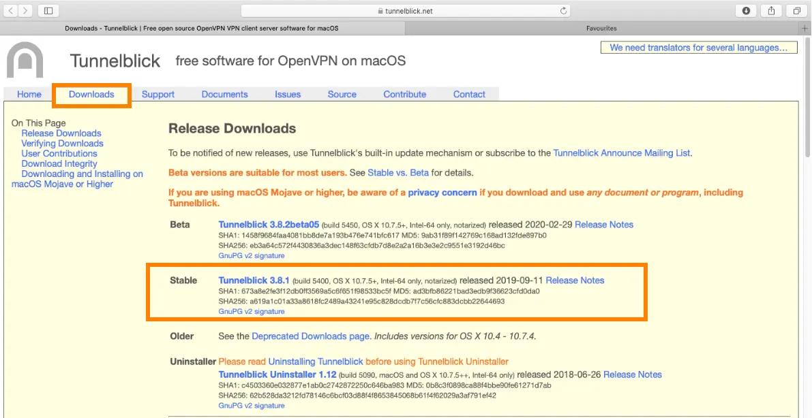Open GnuPG v2 signature for Beta
This screenshot has width=812, height=418.
251,255
